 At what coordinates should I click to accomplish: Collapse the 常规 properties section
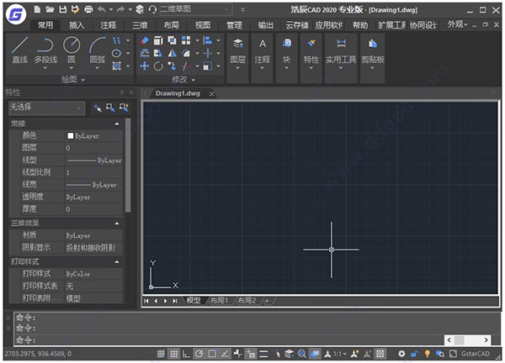[x=117, y=124]
